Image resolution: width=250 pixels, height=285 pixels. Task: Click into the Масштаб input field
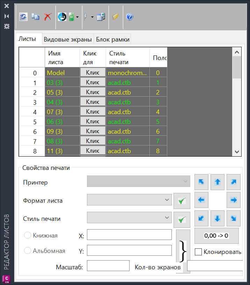point(108,267)
